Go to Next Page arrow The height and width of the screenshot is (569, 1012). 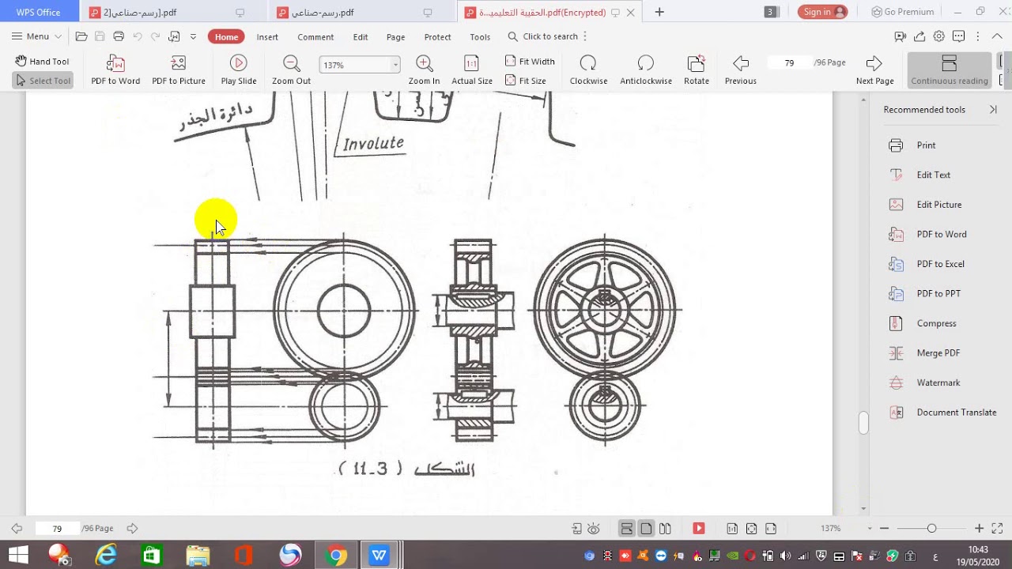point(874,70)
